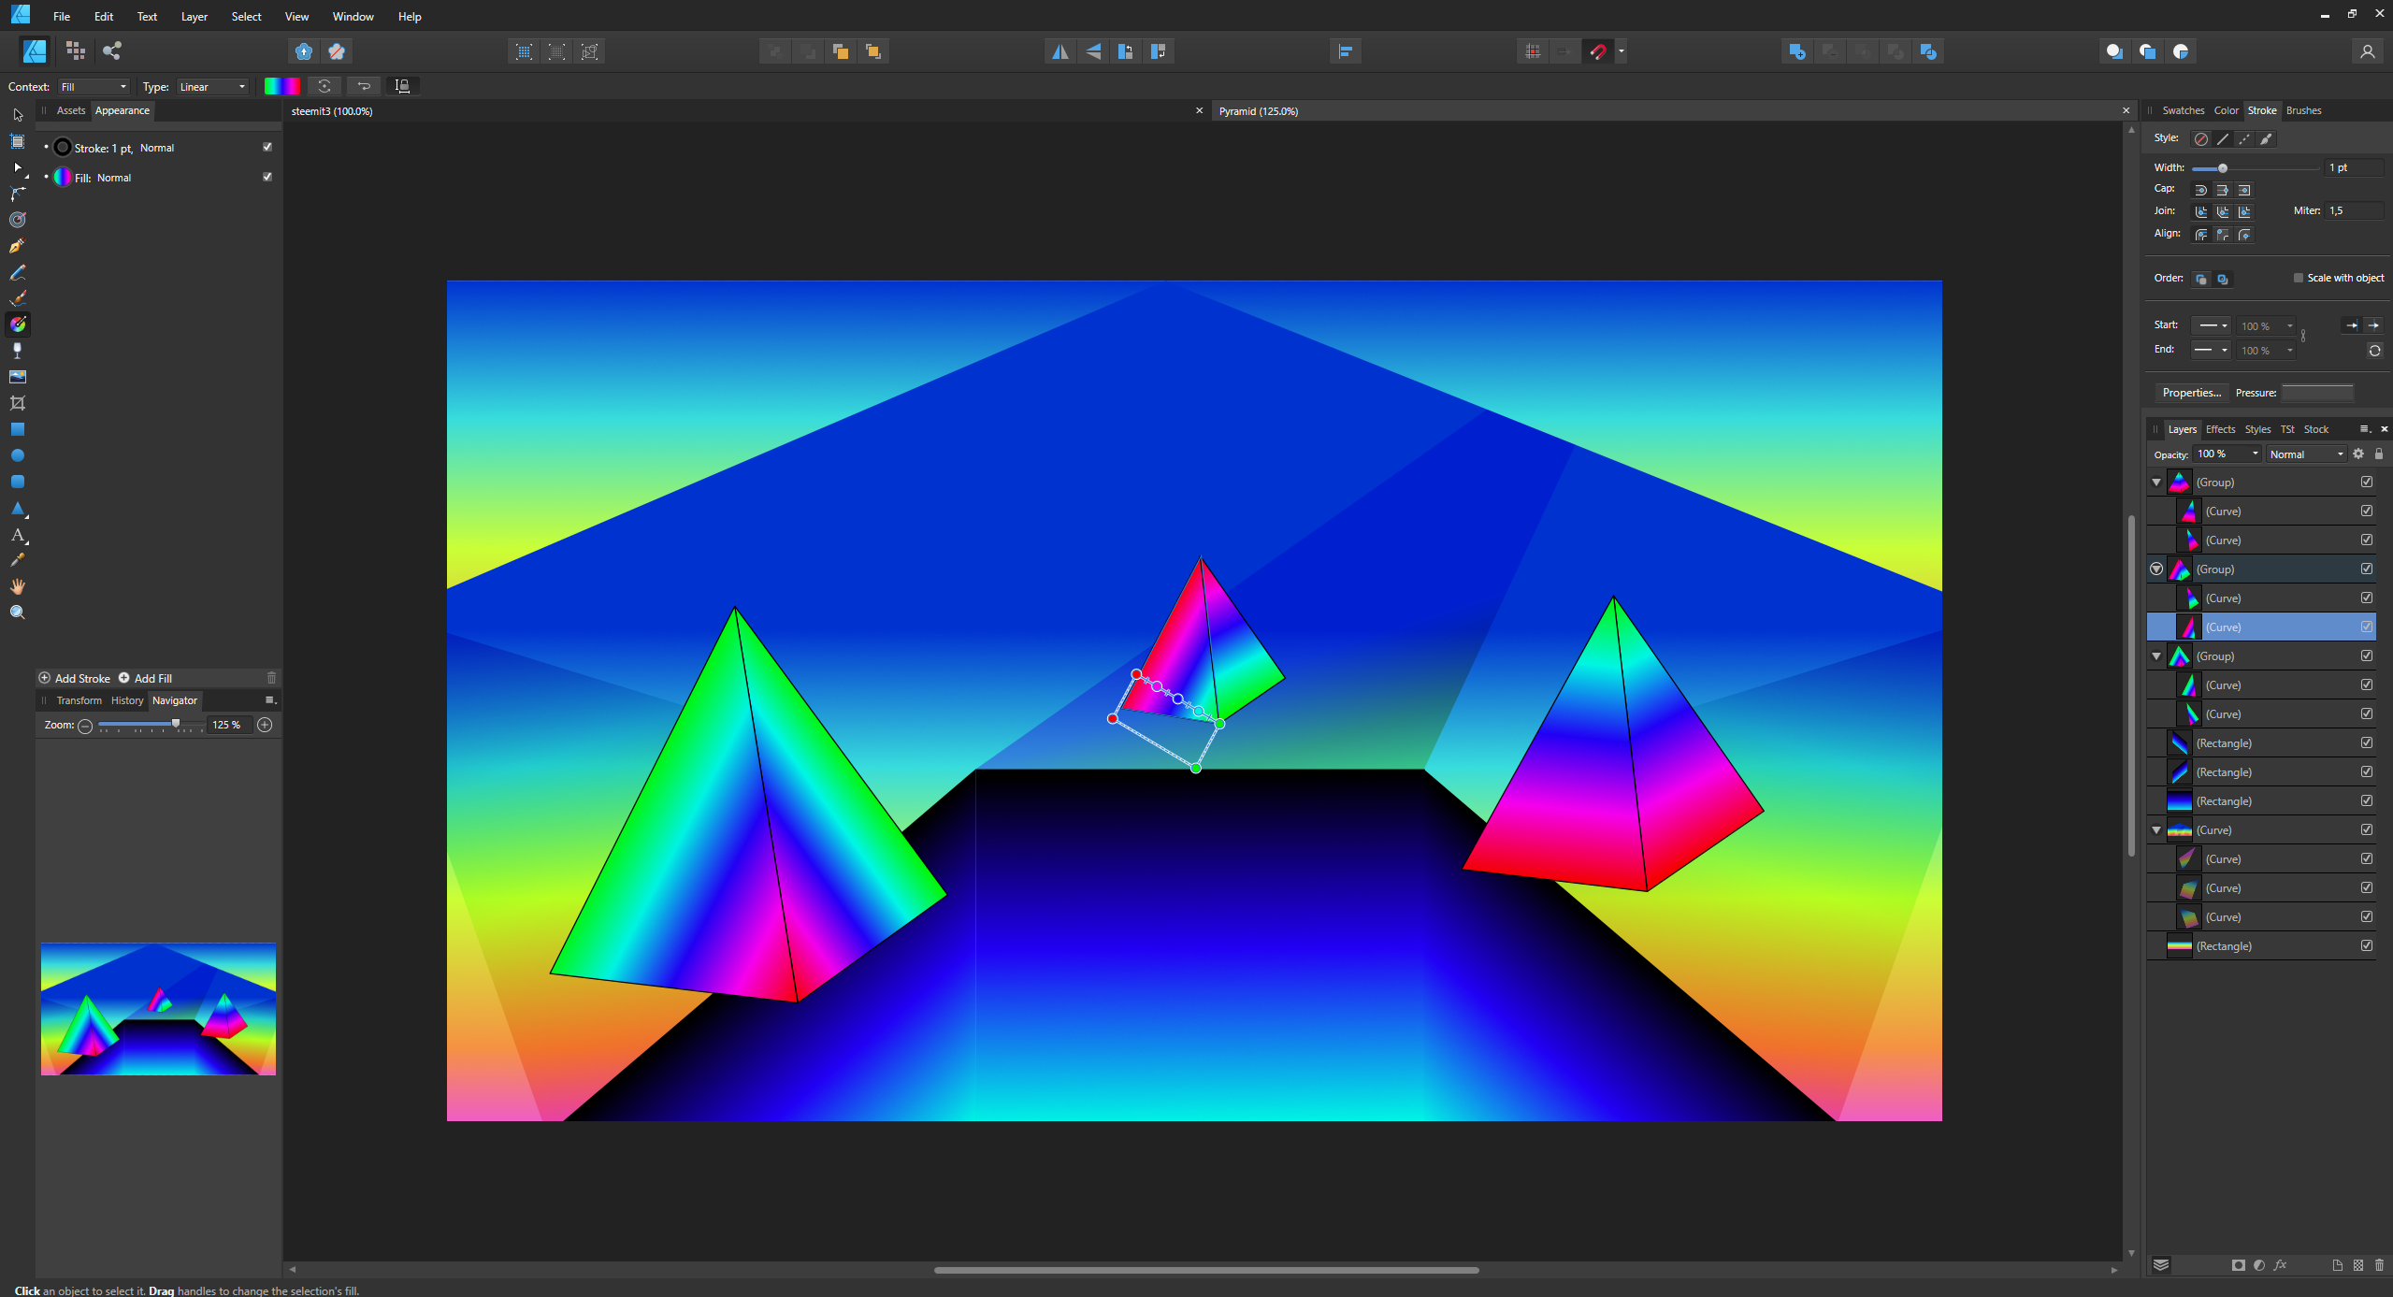Switch to the Swatches tab
This screenshot has width=2393, height=1297.
(2183, 110)
